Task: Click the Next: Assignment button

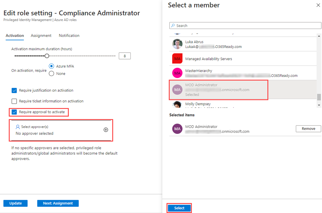Action: (x=58, y=203)
